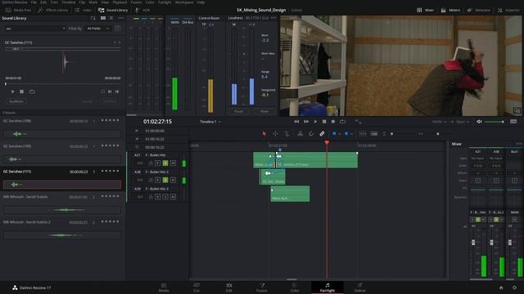Switch to the Edit page tab
The image size is (524, 294).
[229, 287]
